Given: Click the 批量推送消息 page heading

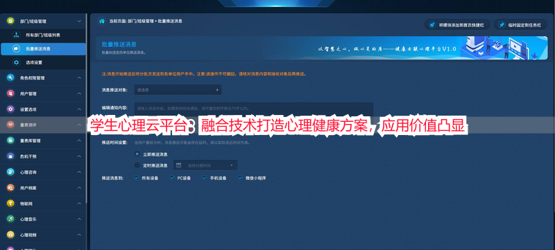Looking at the screenshot, I should (x=119, y=44).
